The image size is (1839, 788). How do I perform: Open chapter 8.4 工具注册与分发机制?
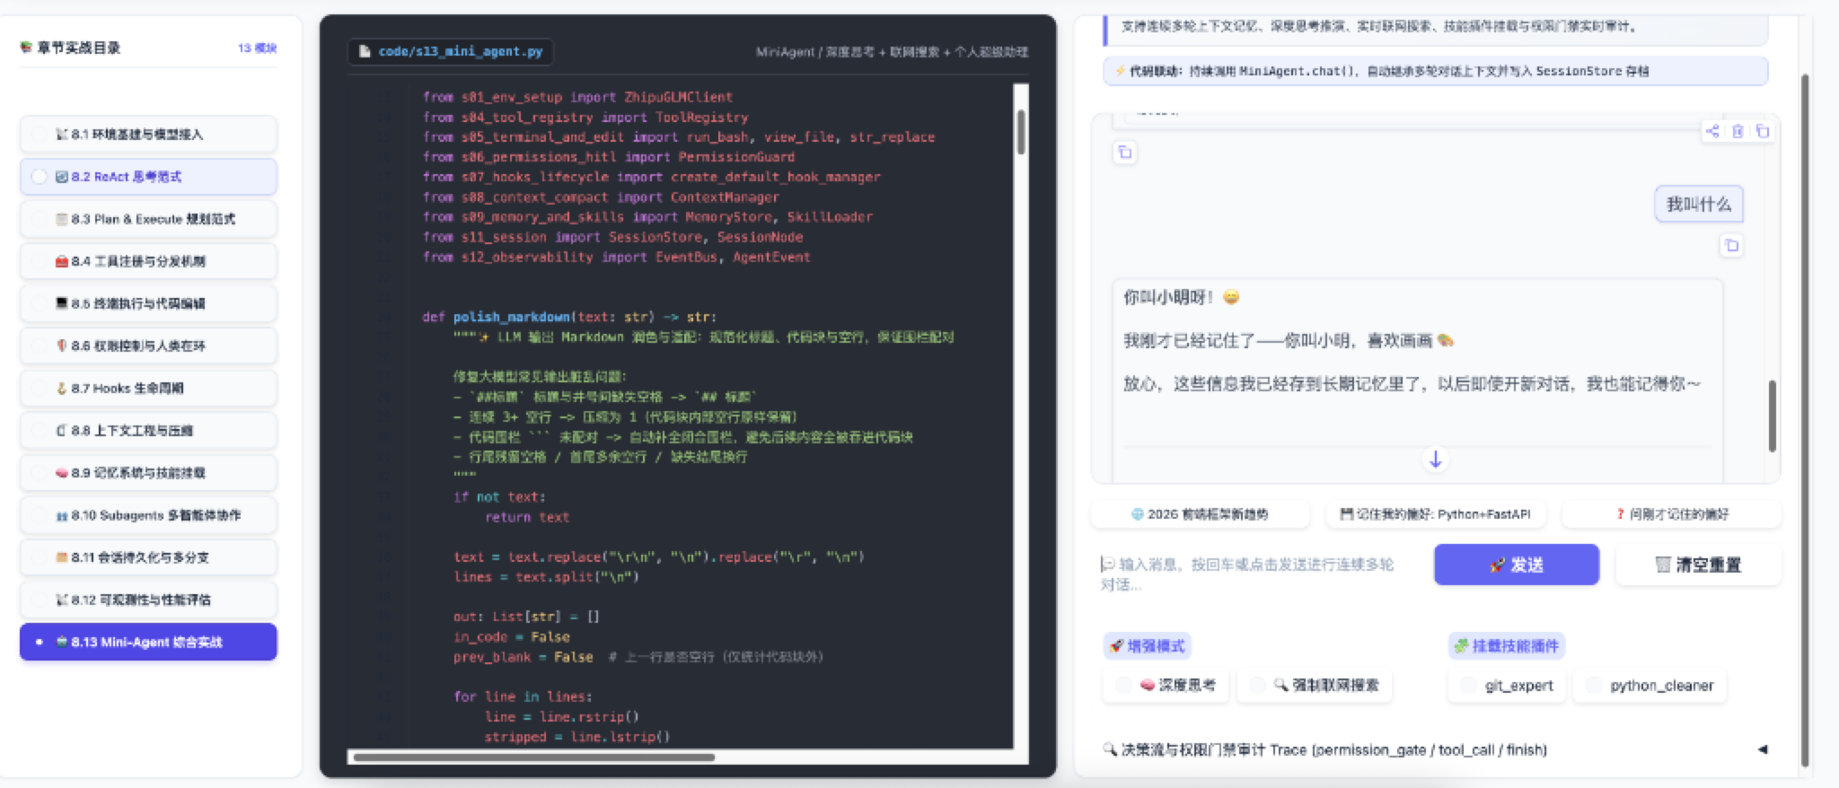coord(148,261)
